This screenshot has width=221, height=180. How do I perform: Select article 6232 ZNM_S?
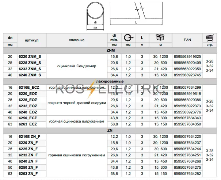click(30, 69)
